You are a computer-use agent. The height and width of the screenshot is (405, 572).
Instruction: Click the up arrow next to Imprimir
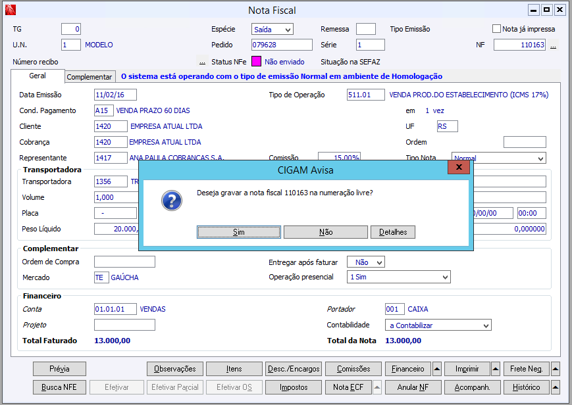pos(496,369)
